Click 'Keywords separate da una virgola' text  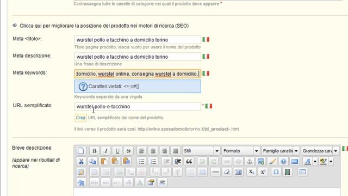coord(108,97)
